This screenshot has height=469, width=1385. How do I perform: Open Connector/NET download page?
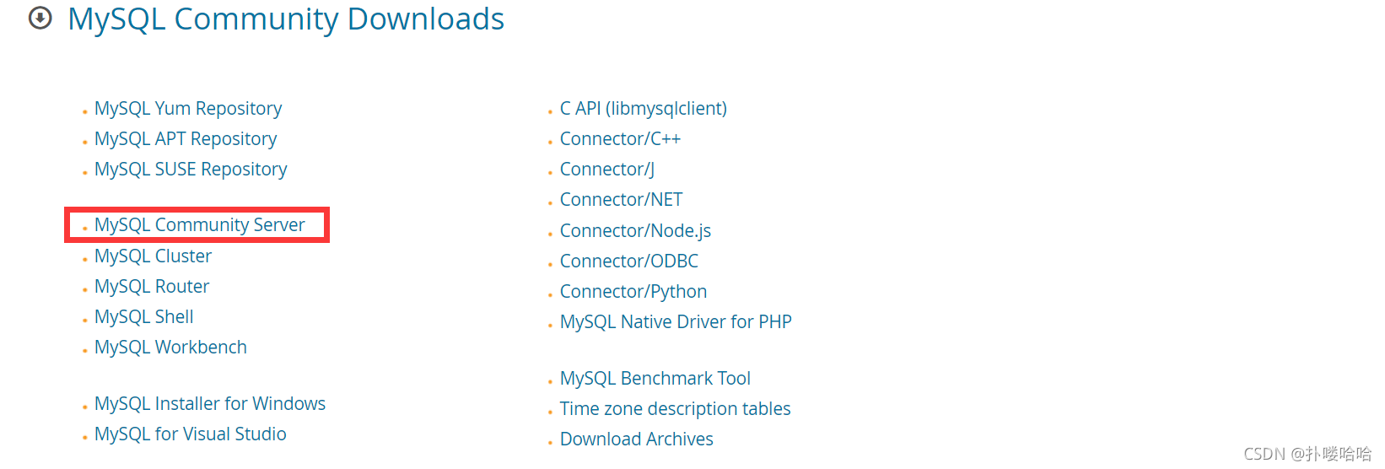pyautogui.click(x=621, y=200)
